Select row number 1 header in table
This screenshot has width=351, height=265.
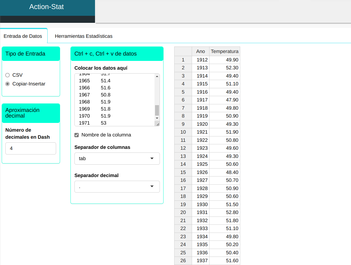[x=183, y=60]
